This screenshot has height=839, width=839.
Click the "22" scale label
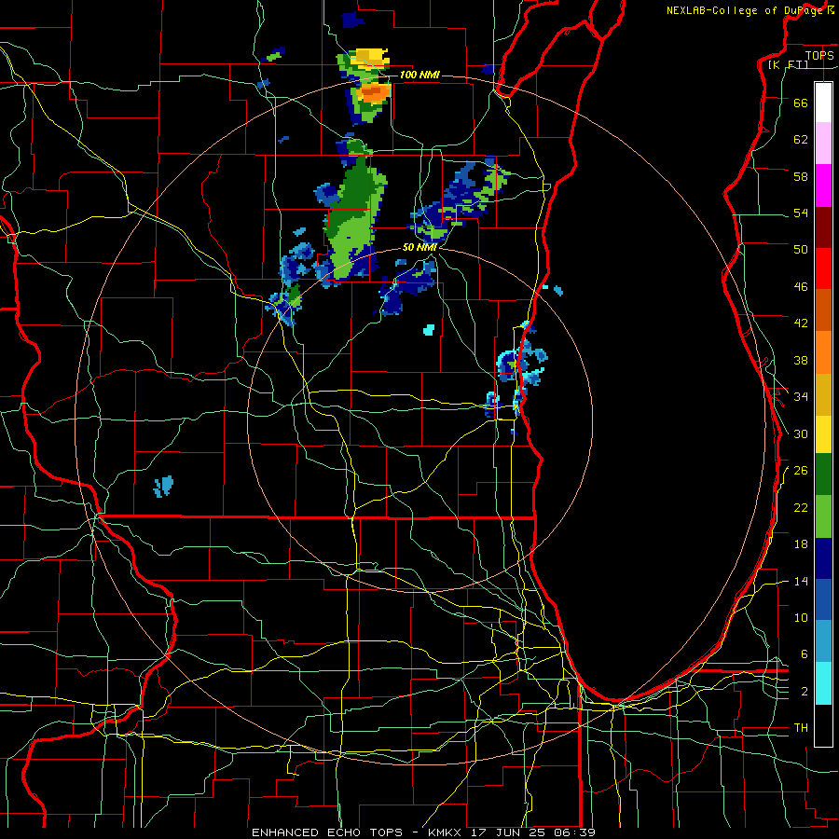pos(801,507)
